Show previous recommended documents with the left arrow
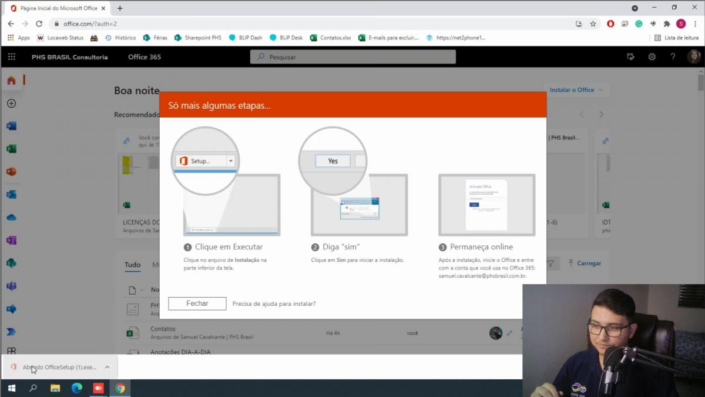 pos(582,115)
